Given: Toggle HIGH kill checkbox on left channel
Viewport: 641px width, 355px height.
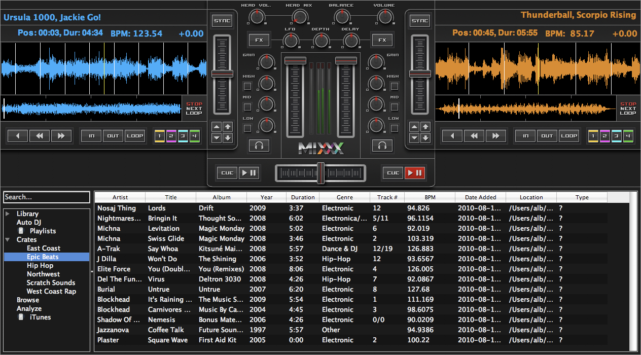Looking at the screenshot, I should 247,86.
